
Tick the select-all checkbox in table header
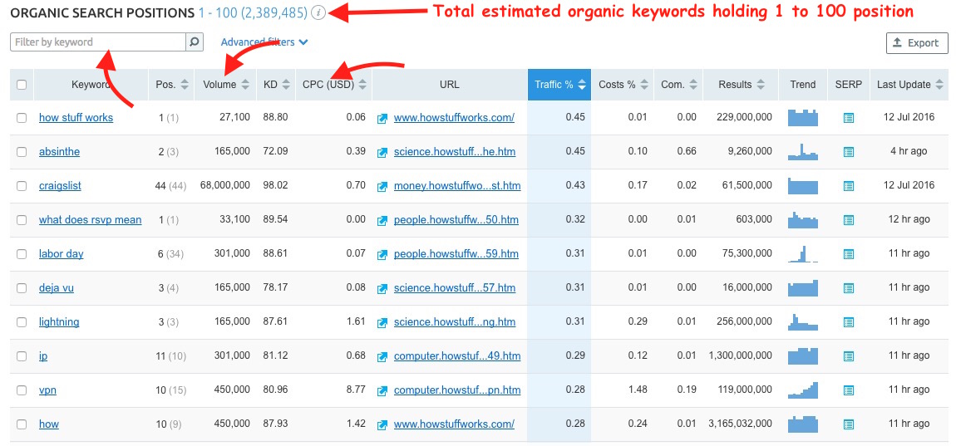(22, 85)
